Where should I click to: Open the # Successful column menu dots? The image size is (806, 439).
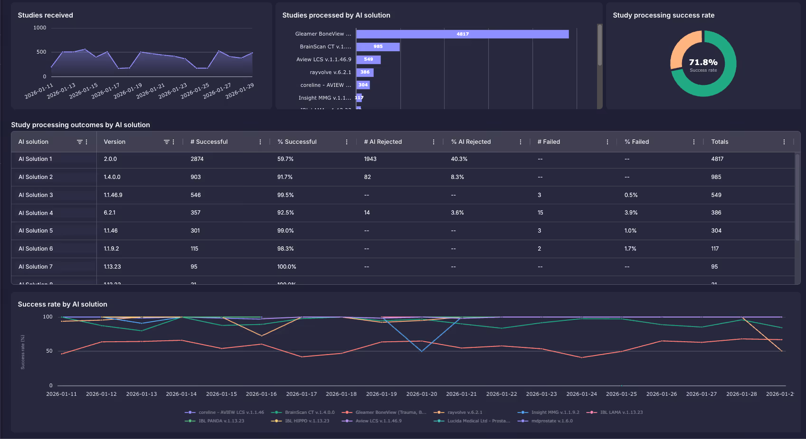tap(260, 142)
